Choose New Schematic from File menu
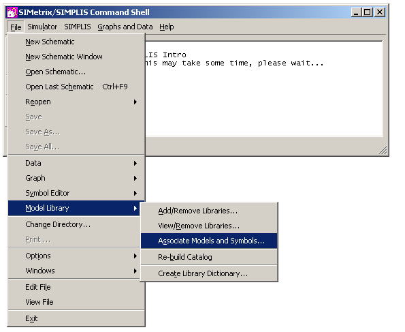Screen dimensions: 405x332 [x=76, y=42]
